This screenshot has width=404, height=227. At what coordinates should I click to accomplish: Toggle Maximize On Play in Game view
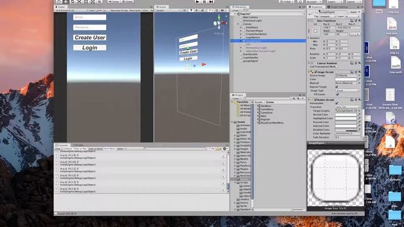tap(119, 11)
